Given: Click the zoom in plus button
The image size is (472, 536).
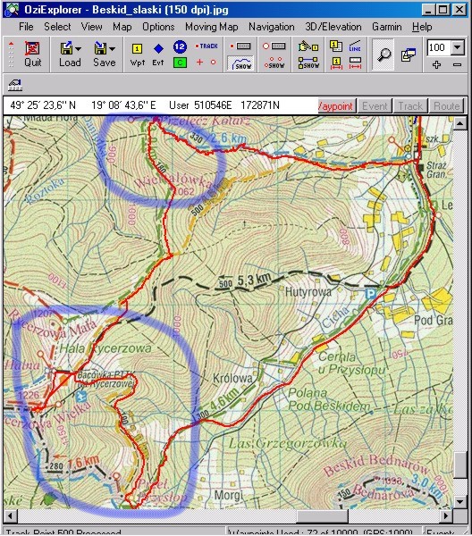Looking at the screenshot, I should click(436, 64).
